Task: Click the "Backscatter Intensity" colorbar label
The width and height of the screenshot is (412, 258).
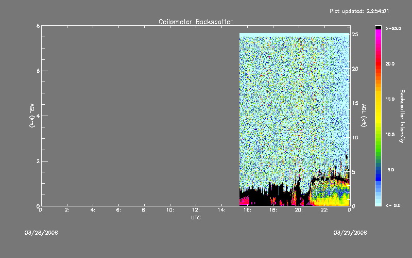Action: [x=402, y=116]
